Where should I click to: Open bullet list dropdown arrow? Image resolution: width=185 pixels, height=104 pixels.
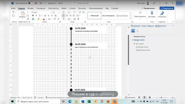66,12
